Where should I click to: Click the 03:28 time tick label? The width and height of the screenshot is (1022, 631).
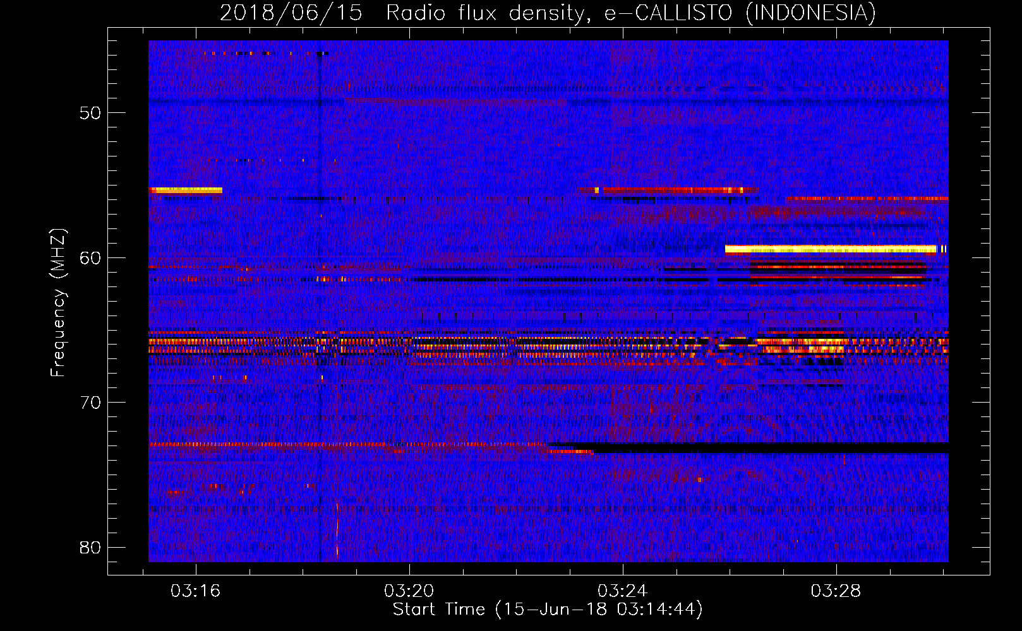coord(836,591)
